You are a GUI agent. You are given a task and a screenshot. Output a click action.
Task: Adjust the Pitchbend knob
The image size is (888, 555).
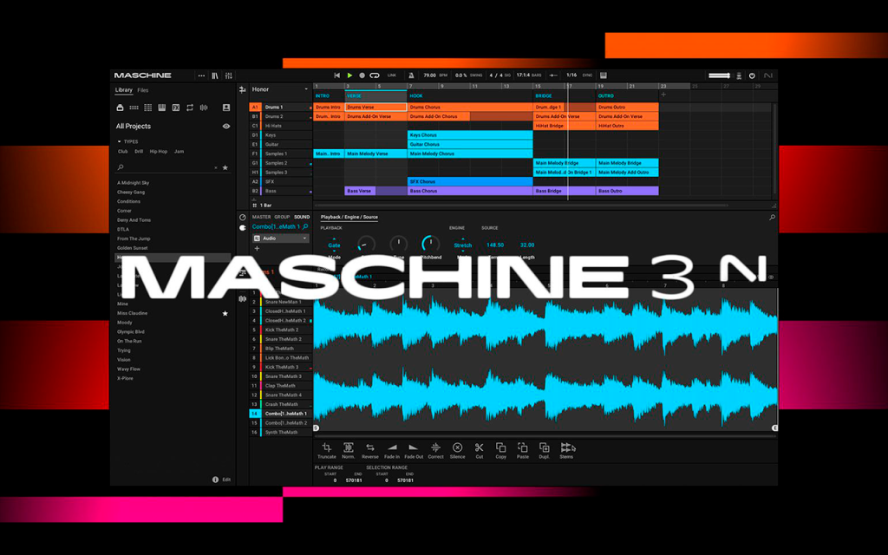tap(430, 244)
